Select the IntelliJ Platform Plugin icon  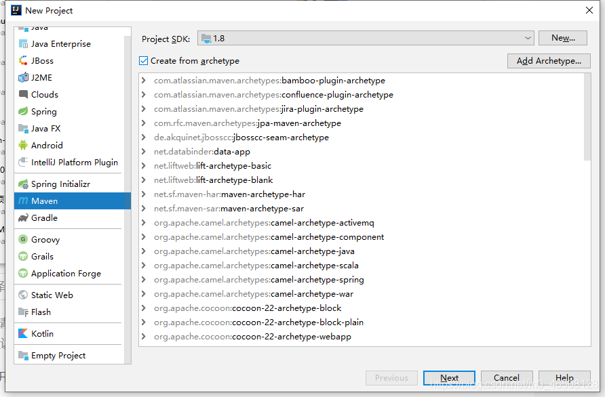coord(23,163)
